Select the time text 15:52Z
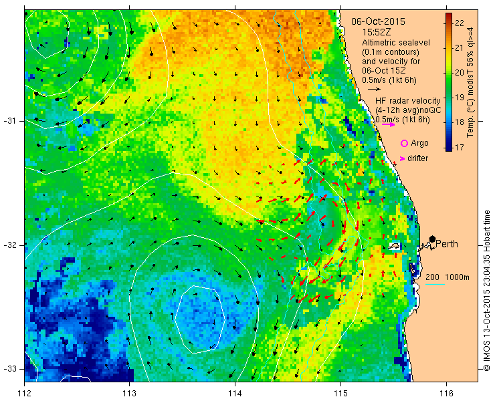Image resolution: width=495 pixels, height=401 pixels. click(x=375, y=32)
